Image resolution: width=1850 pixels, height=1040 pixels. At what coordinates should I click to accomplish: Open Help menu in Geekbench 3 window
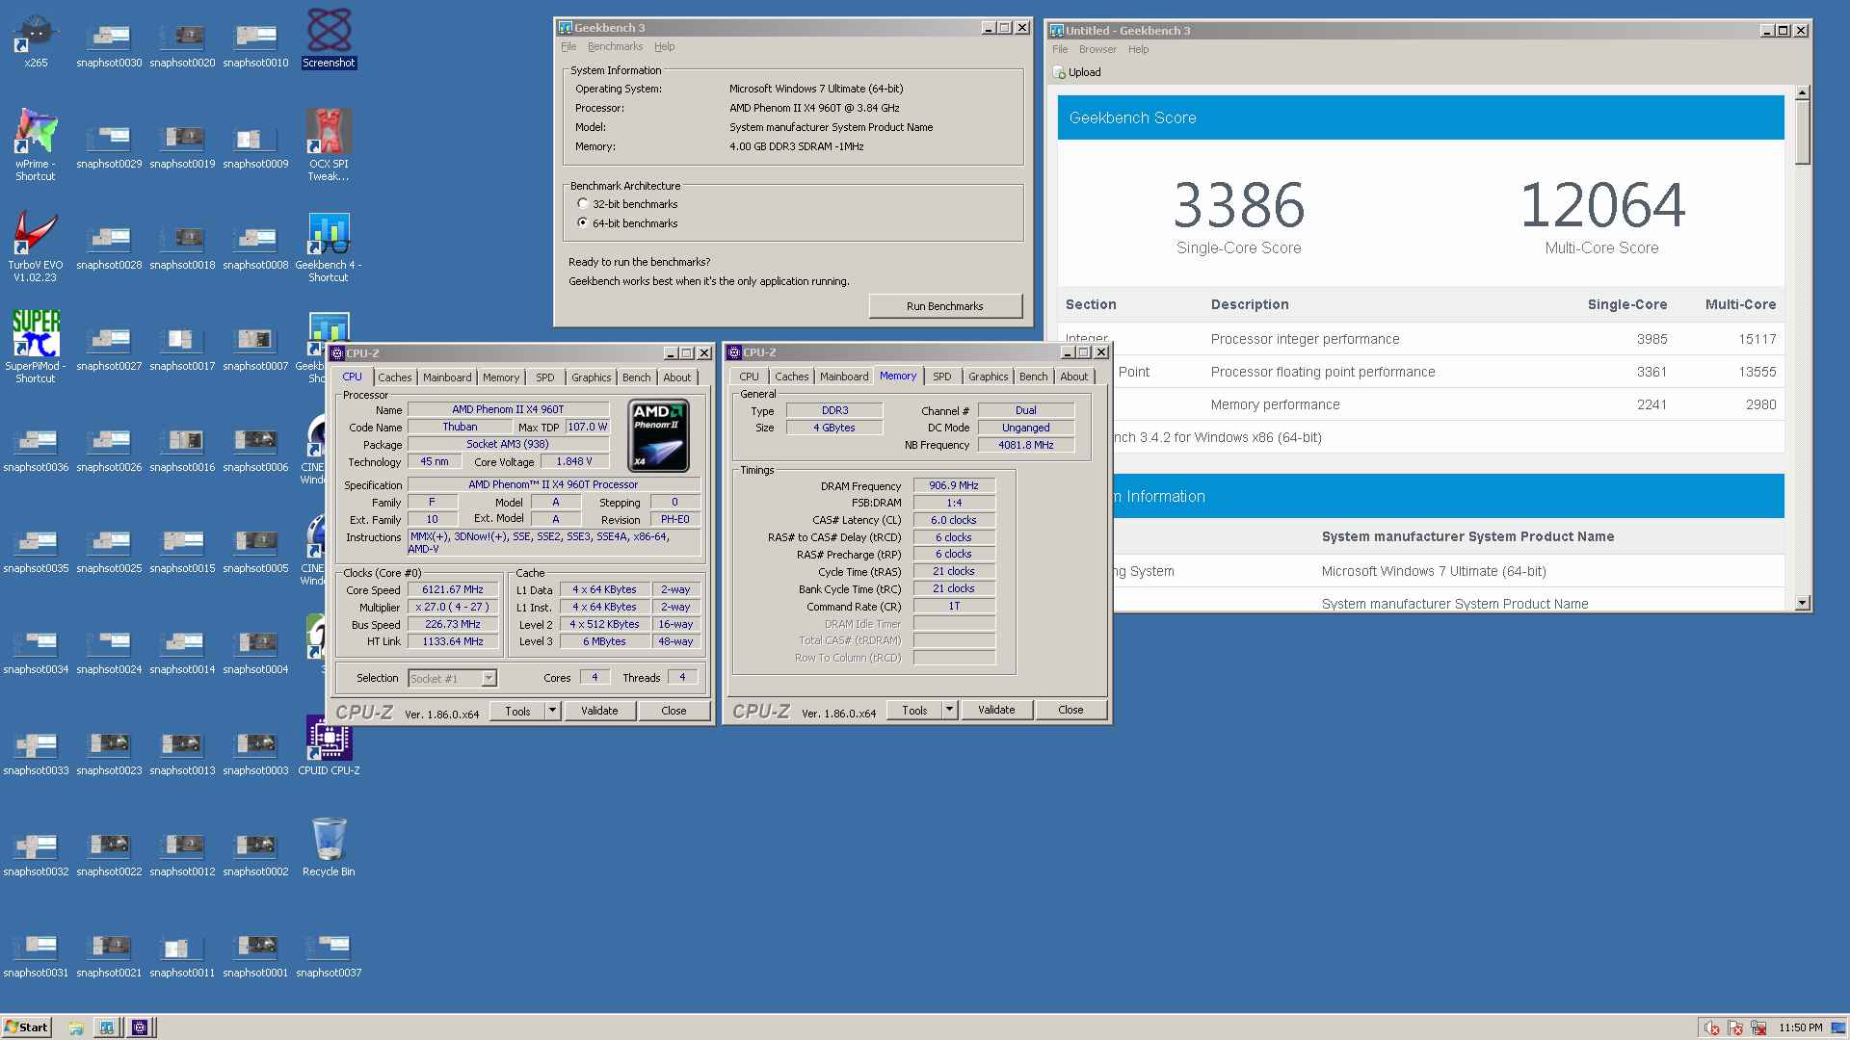[x=664, y=46]
